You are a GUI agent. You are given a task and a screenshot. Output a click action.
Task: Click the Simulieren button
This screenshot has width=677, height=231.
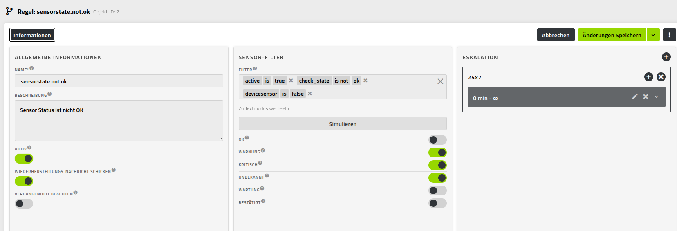[343, 124]
